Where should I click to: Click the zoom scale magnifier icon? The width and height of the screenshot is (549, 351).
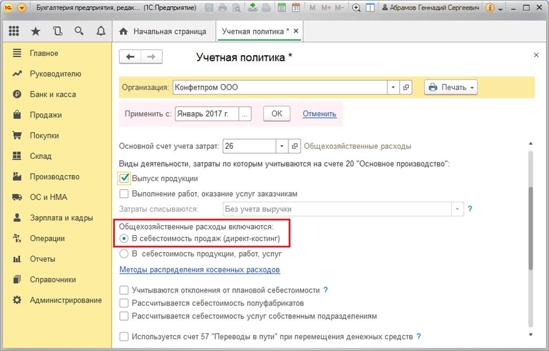tap(356, 8)
